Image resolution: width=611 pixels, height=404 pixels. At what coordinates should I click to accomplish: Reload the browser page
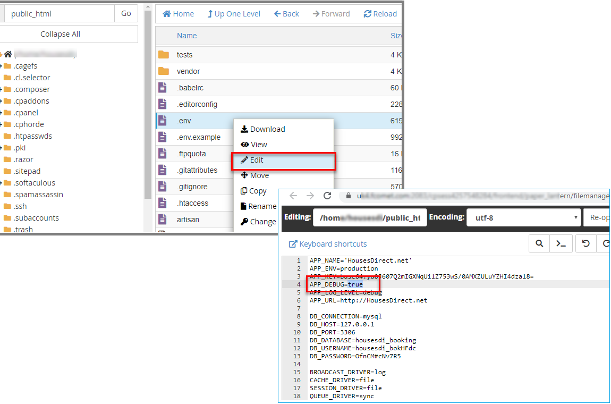[327, 196]
